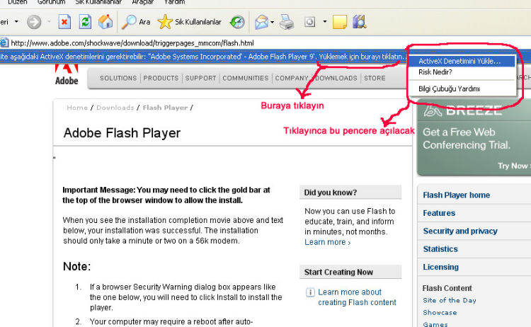The image size is (531, 327).
Task: Click the Note: heading
Action: coord(77,267)
